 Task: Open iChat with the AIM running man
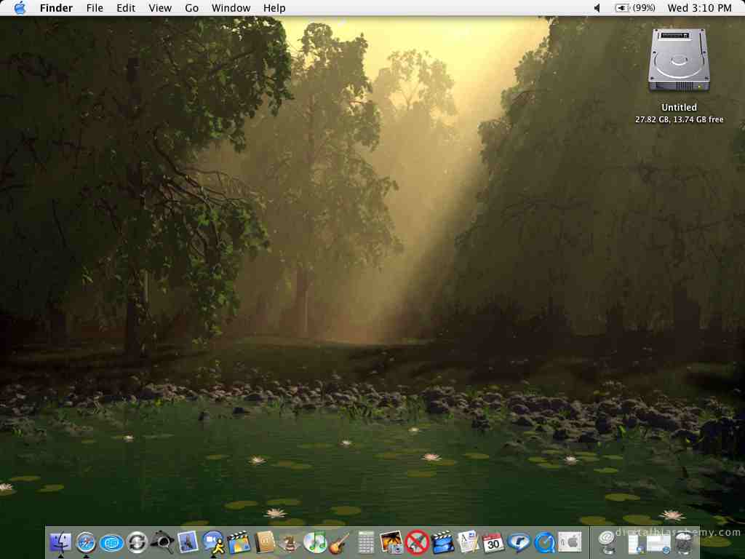213,542
